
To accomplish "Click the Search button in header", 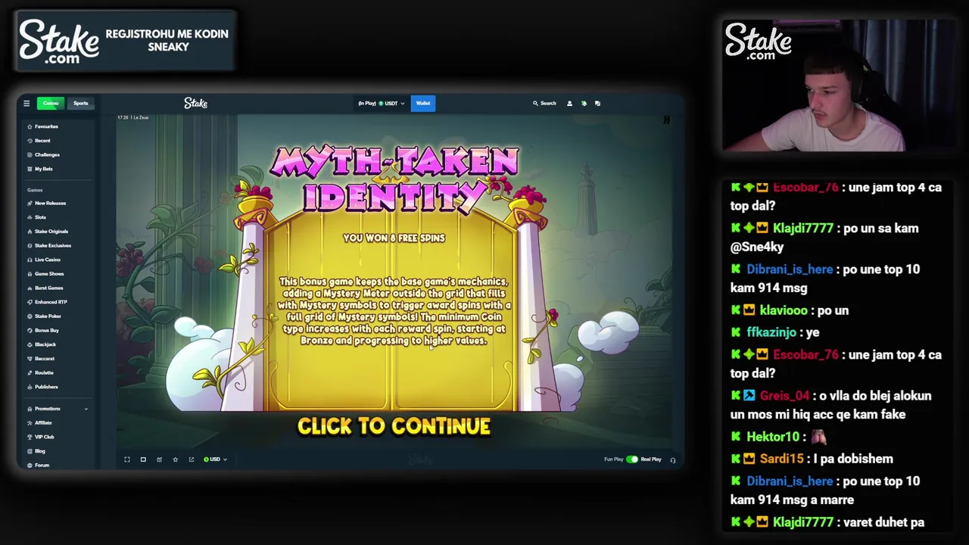I will pyautogui.click(x=544, y=104).
